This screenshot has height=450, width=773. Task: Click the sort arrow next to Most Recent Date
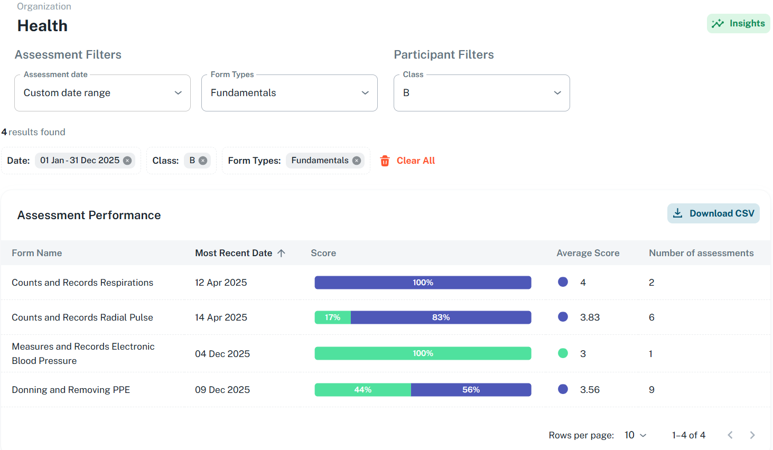click(x=281, y=253)
